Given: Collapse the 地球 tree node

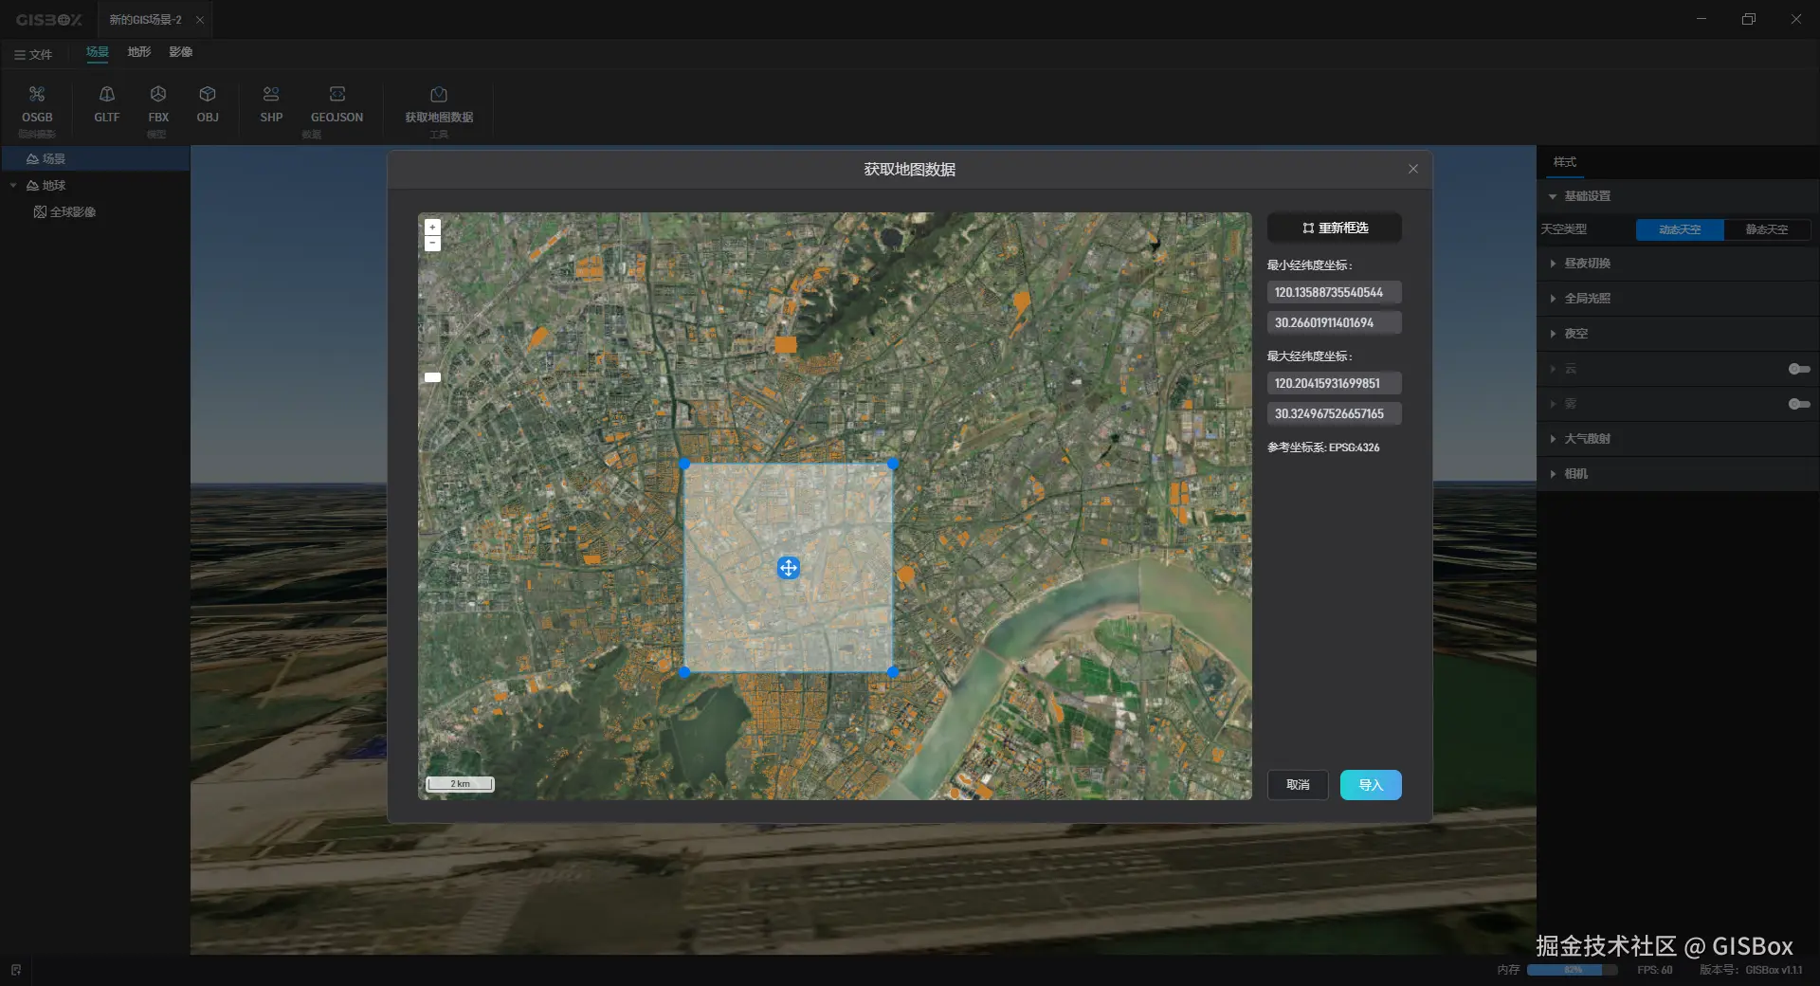Looking at the screenshot, I should click(13, 186).
